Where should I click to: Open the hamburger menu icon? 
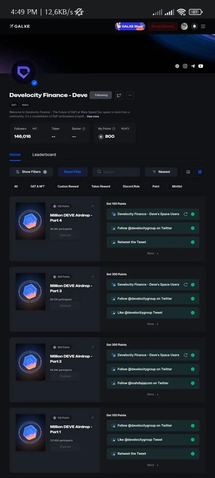coord(203,26)
